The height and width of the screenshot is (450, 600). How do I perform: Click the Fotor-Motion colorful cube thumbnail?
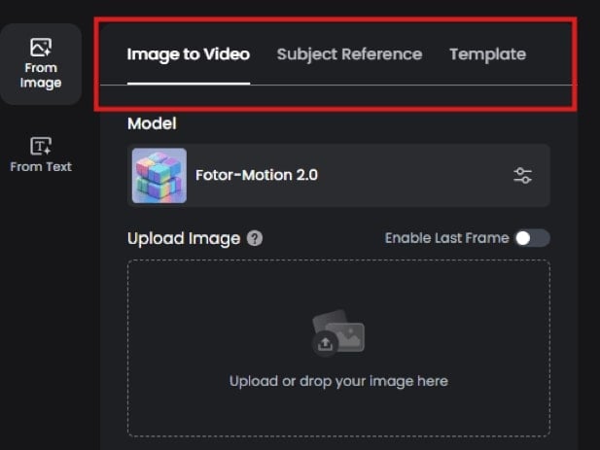tap(159, 176)
